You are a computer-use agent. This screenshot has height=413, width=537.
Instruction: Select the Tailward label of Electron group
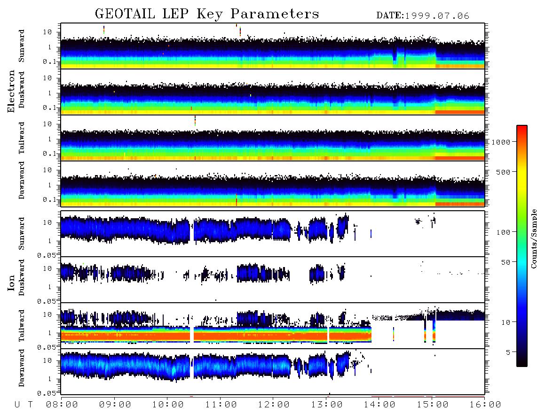[22, 138]
